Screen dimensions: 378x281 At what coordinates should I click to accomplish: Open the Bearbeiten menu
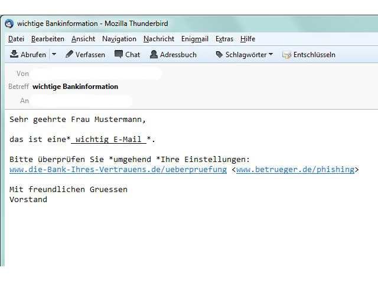coord(48,39)
